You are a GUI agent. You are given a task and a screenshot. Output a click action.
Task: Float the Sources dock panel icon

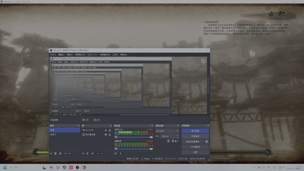point(111,126)
